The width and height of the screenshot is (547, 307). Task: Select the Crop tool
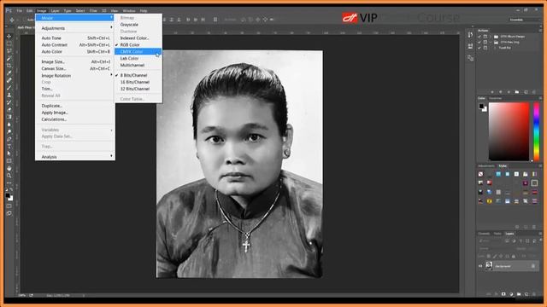(x=9, y=66)
